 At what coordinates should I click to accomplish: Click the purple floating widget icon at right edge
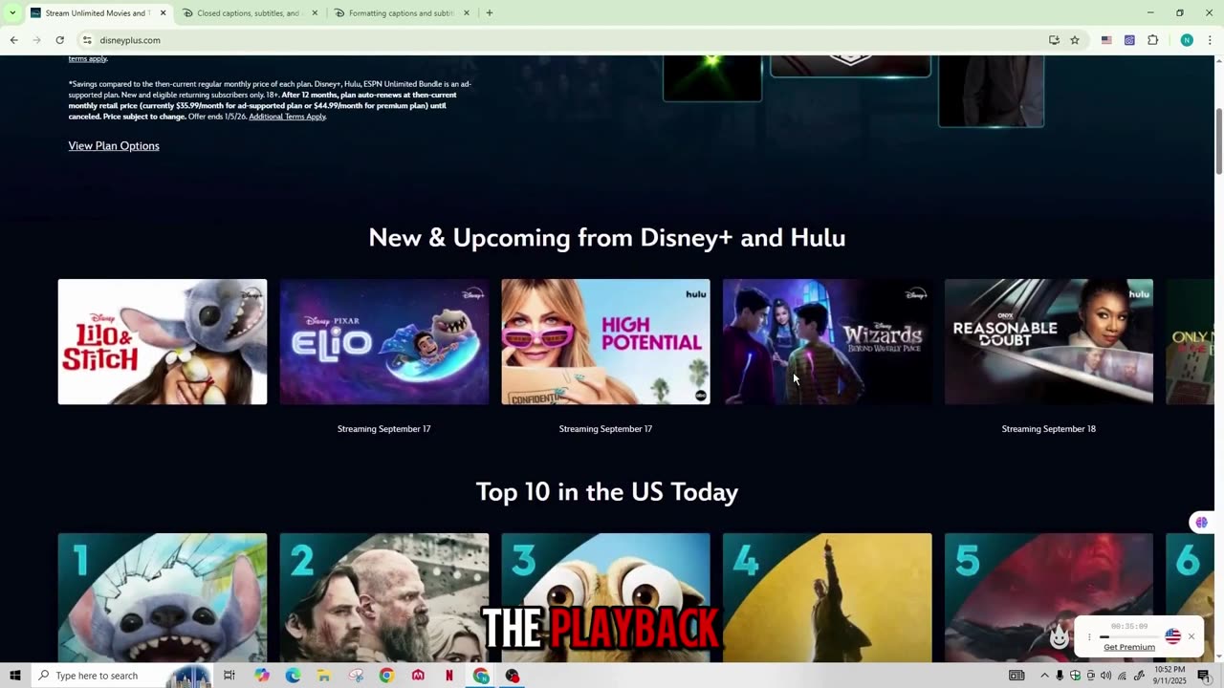click(x=1201, y=522)
